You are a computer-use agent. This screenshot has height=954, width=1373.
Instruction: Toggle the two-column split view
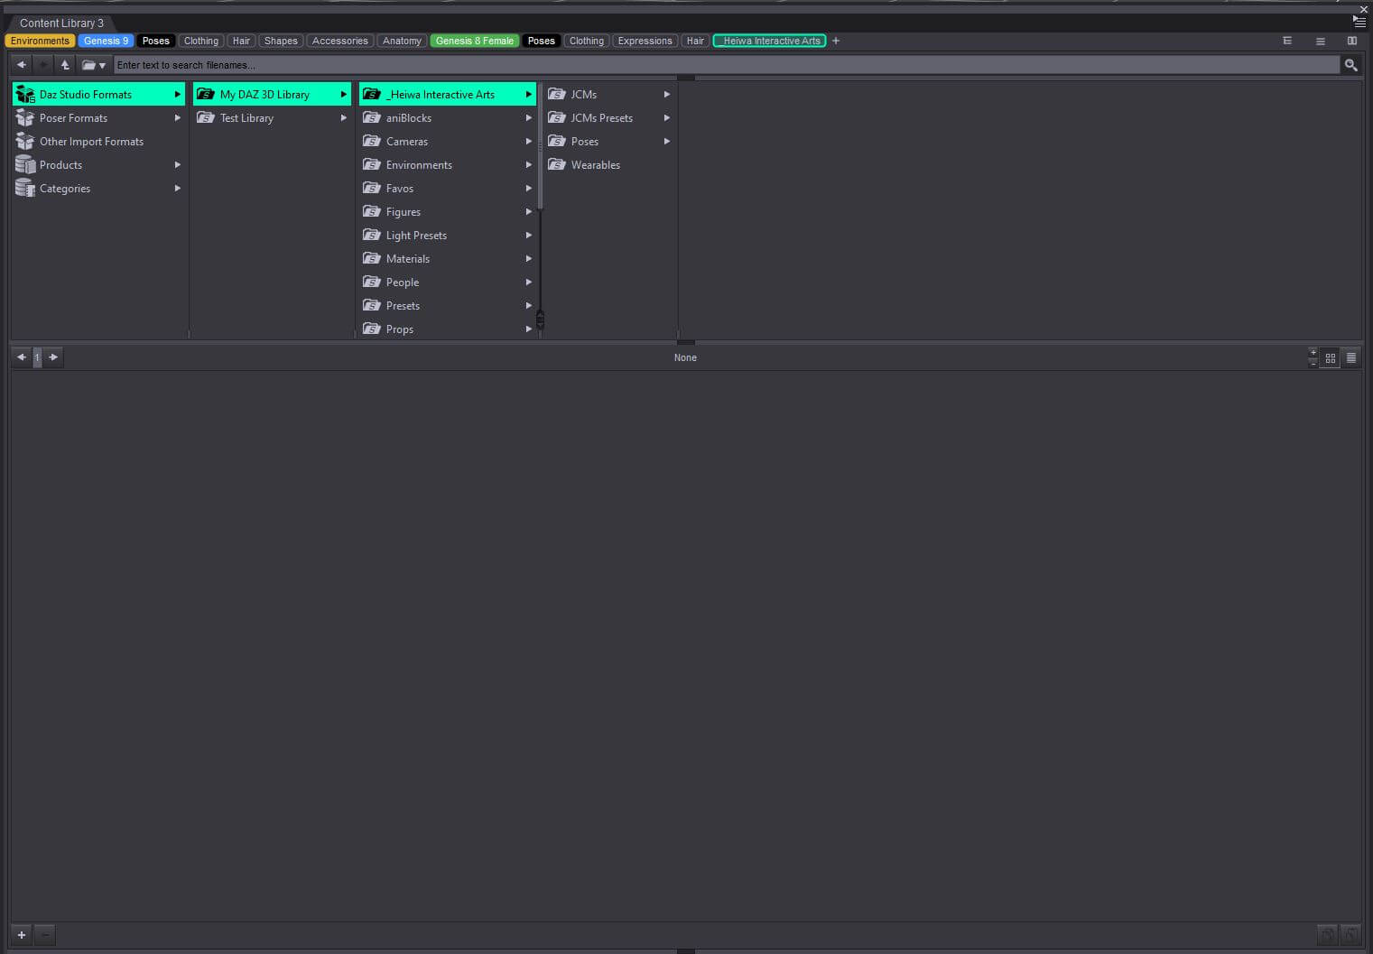[1352, 41]
